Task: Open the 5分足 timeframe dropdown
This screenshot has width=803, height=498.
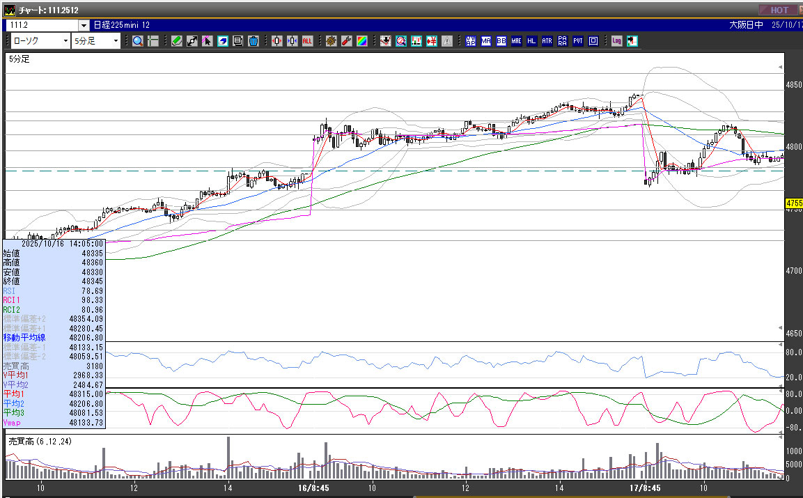Action: 116,41
